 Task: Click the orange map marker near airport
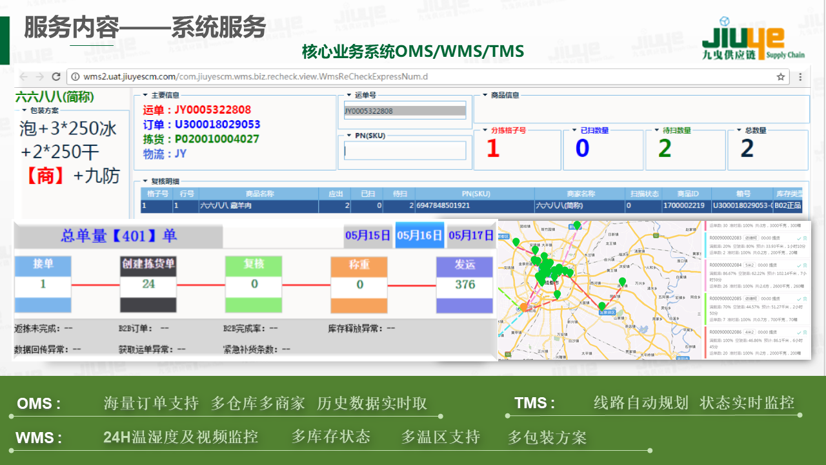click(524, 307)
